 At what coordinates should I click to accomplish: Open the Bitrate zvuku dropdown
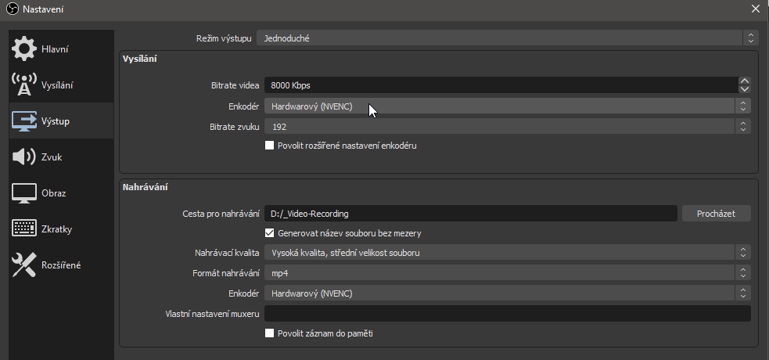coord(508,125)
